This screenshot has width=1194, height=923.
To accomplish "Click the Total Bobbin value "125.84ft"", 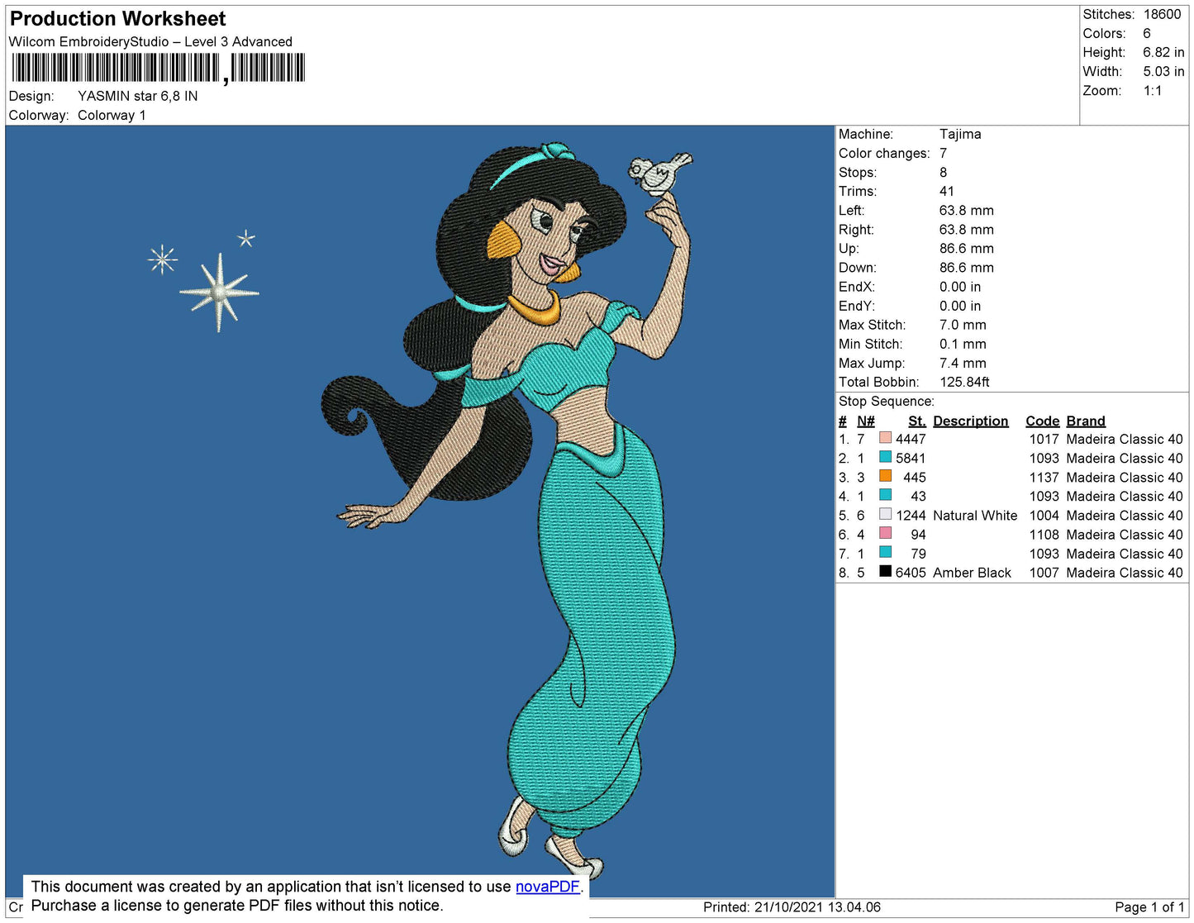I will 964,382.
